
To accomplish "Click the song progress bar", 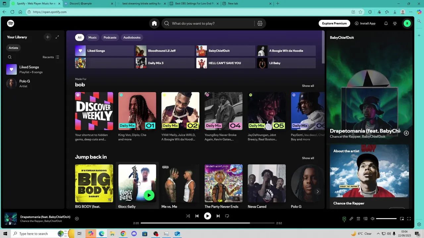I will click(x=208, y=223).
